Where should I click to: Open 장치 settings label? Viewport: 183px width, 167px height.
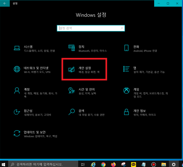click(81, 47)
